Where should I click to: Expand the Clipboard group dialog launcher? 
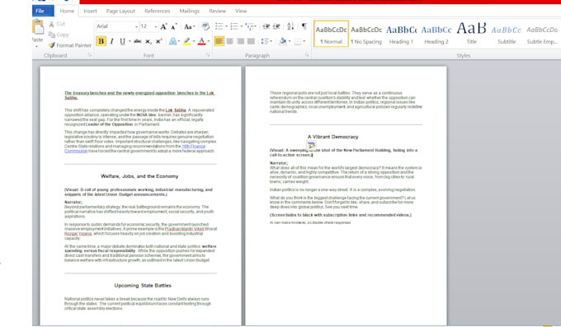pos(89,55)
